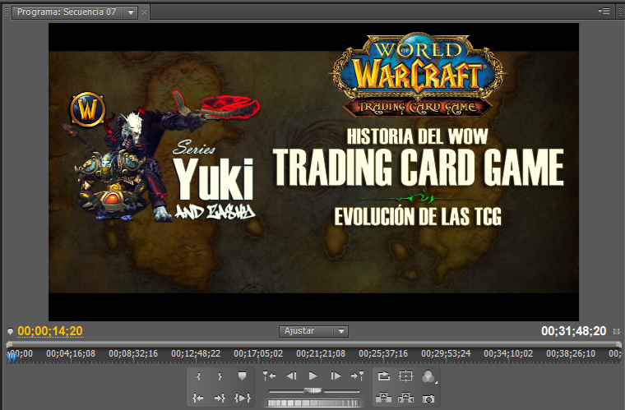Open the panel menu at top right
This screenshot has width=625, height=410.
click(604, 12)
